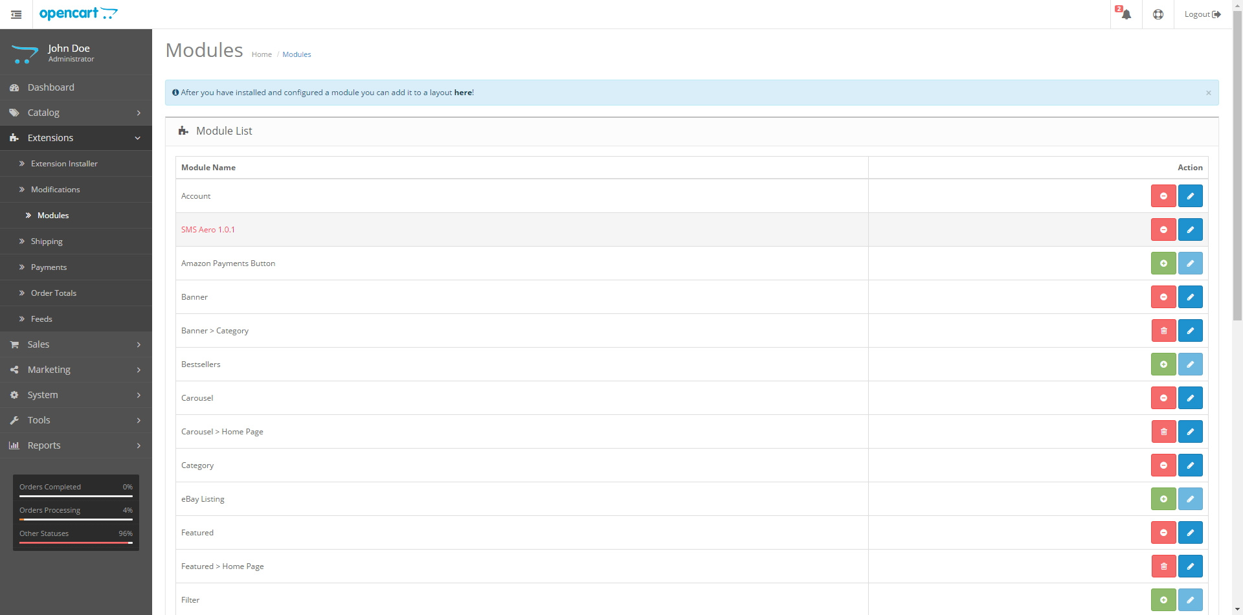
Task: Open Extension Installer from sidebar
Action: pos(64,164)
